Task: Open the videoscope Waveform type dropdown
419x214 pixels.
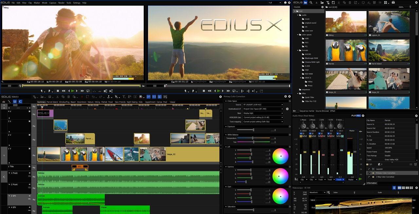Action: (318, 192)
